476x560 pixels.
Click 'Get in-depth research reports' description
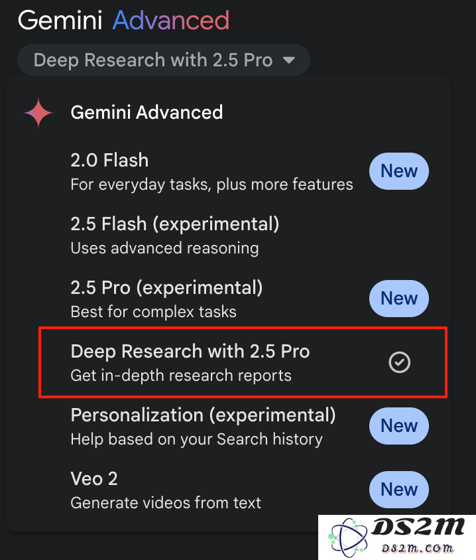pos(181,376)
